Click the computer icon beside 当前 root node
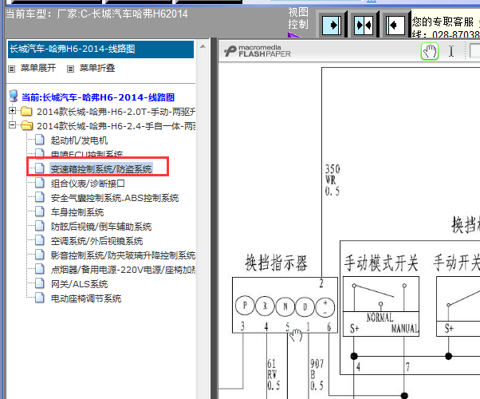This screenshot has height=399, width=480. click(x=14, y=97)
